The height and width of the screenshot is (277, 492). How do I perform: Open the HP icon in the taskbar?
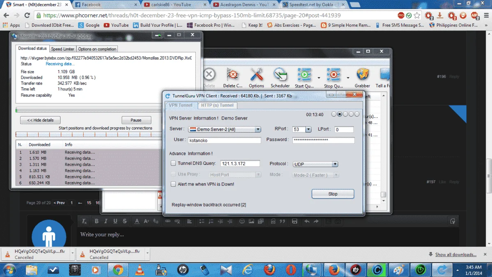click(x=183, y=270)
